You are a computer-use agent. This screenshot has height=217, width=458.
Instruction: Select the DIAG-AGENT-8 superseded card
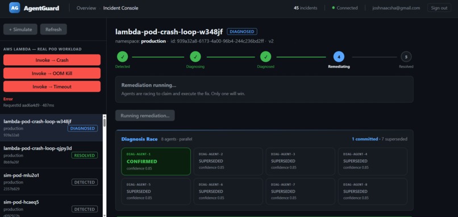(373, 192)
